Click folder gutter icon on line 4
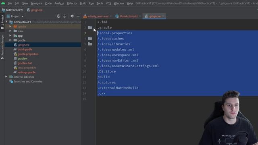The width and height of the screenshot is (258, 145). point(90,39)
